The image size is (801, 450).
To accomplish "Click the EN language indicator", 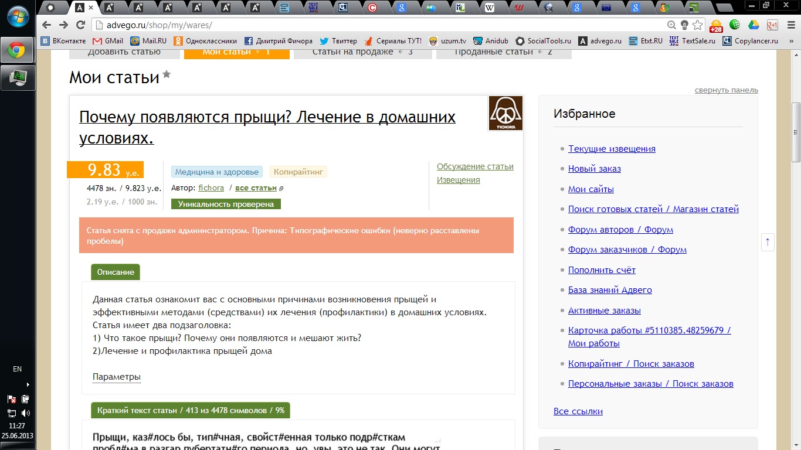I will (17, 369).
